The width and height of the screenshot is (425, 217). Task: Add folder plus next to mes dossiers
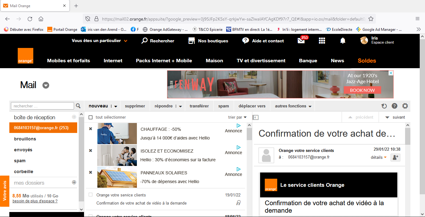[x=74, y=182]
